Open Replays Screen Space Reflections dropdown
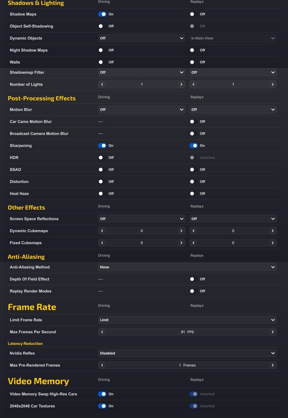The image size is (288, 418). [233, 219]
